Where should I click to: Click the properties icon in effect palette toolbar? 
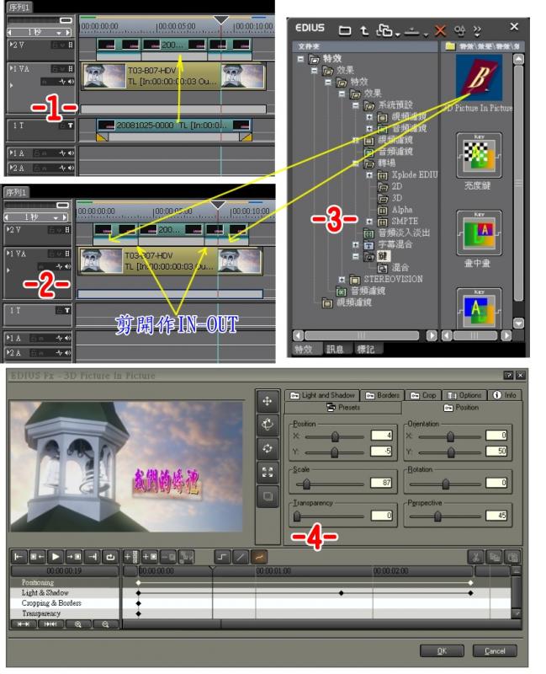click(459, 30)
